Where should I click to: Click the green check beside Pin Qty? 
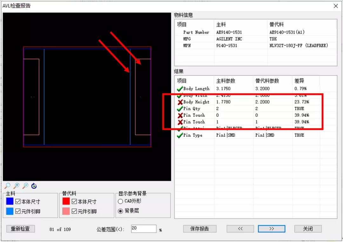click(180, 109)
